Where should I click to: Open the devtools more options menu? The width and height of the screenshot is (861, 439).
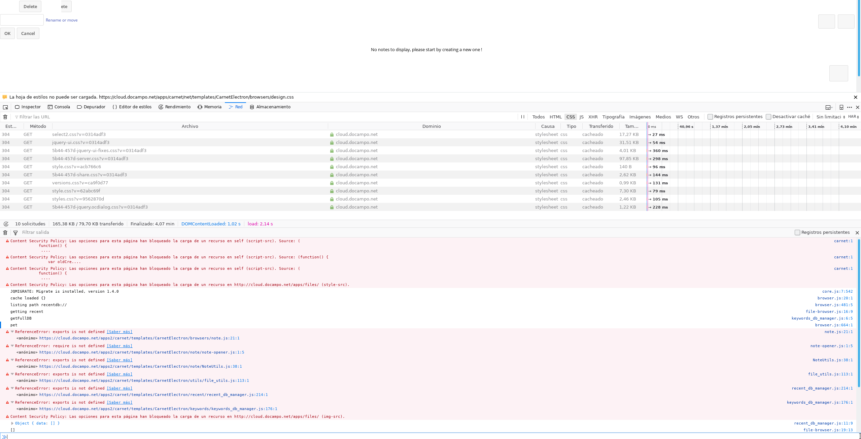[x=850, y=107]
